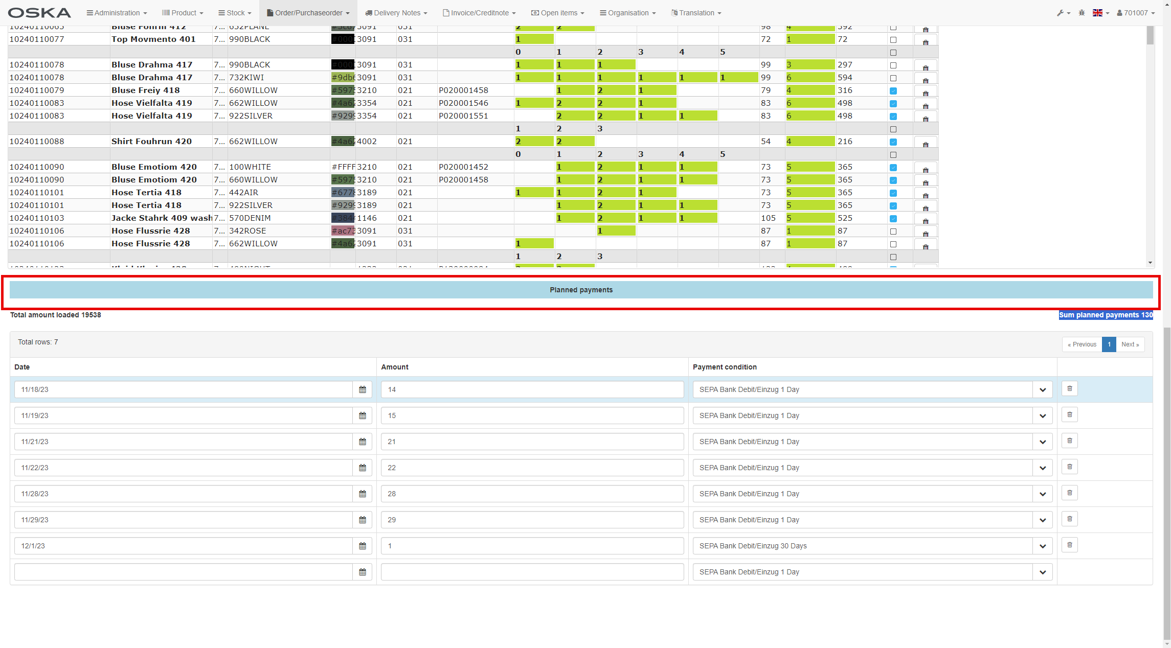Viewport: 1171px width, 648px height.
Task: Open the Delivery Notes menu
Action: (x=396, y=13)
